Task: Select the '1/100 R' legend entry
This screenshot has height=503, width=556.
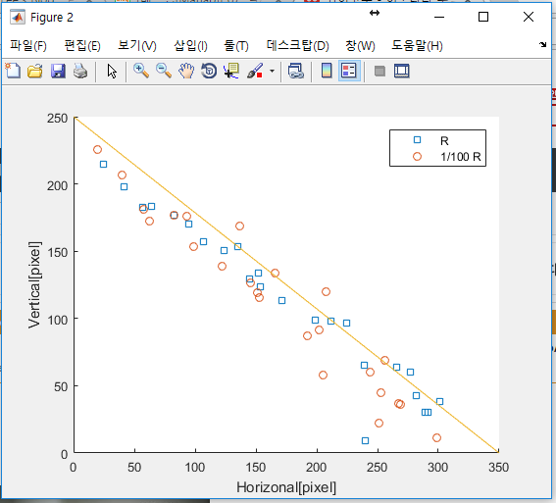Action: (460, 157)
